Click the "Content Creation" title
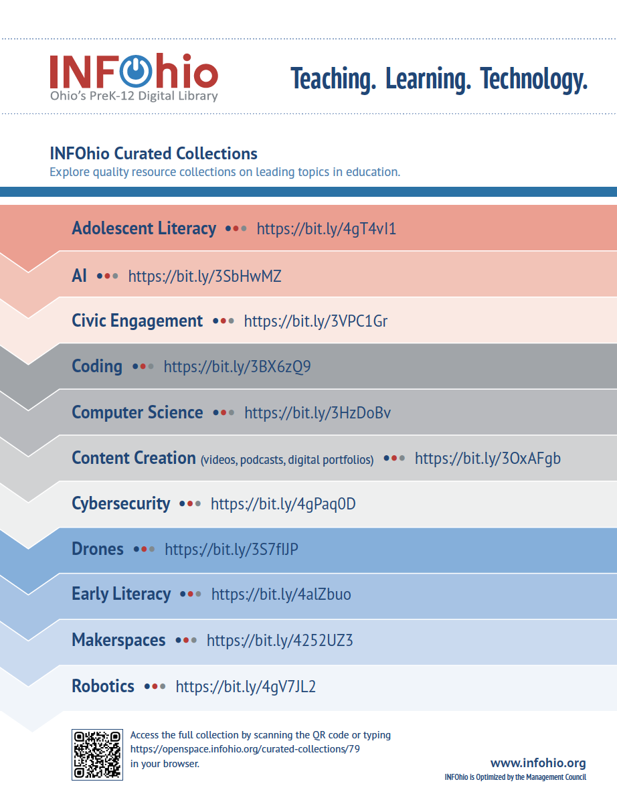This screenshot has width=617, height=806. pos(134,458)
